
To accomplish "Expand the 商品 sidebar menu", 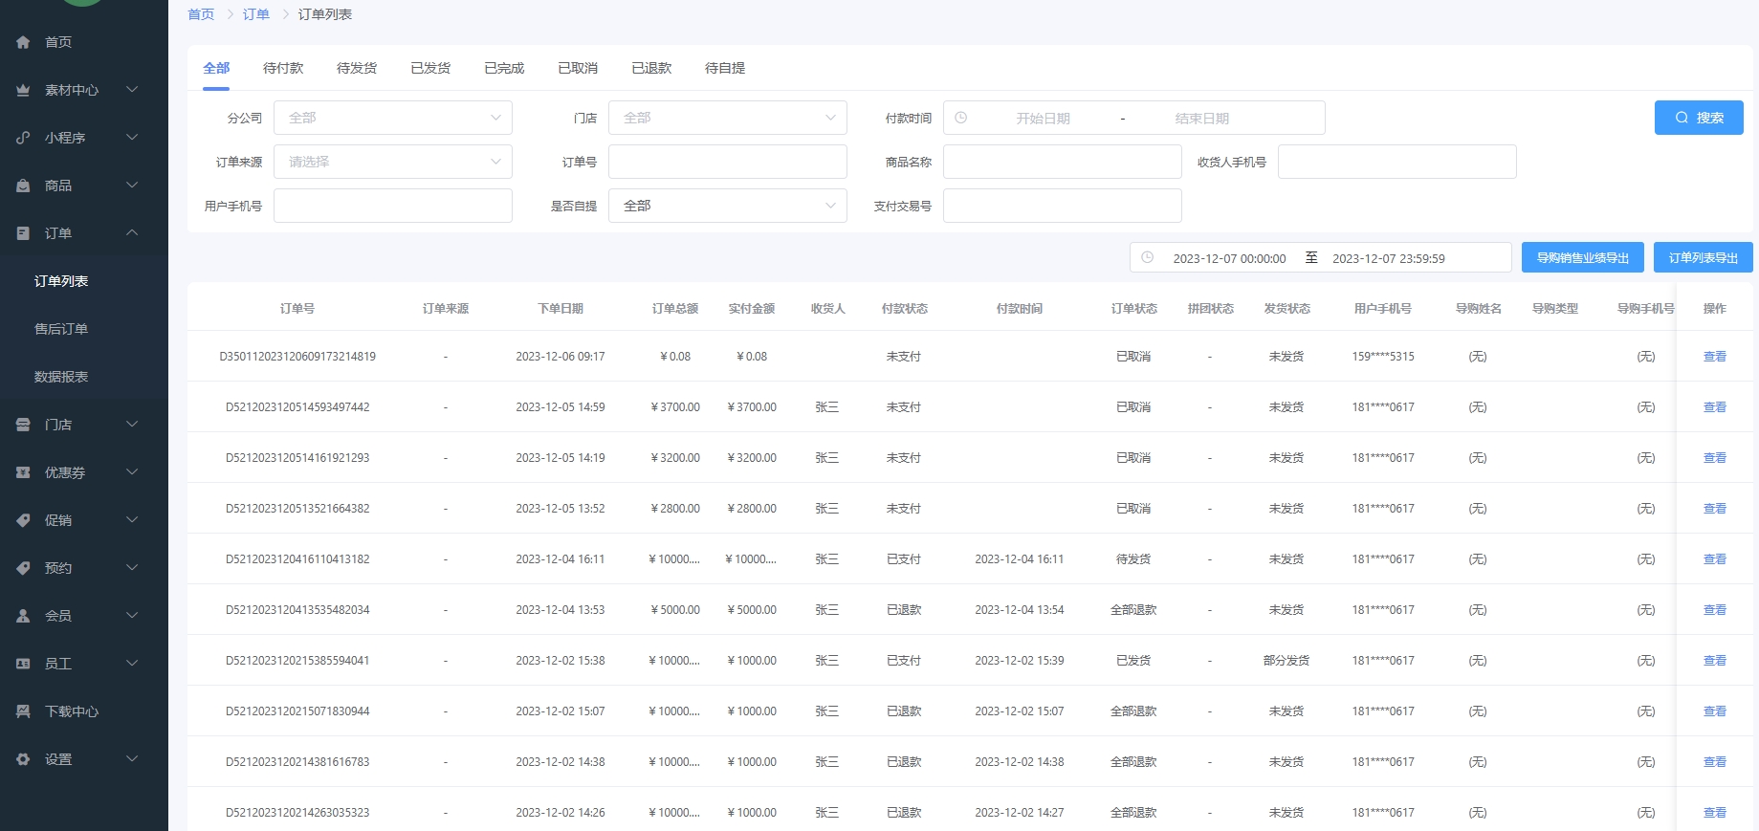I will point(132,186).
